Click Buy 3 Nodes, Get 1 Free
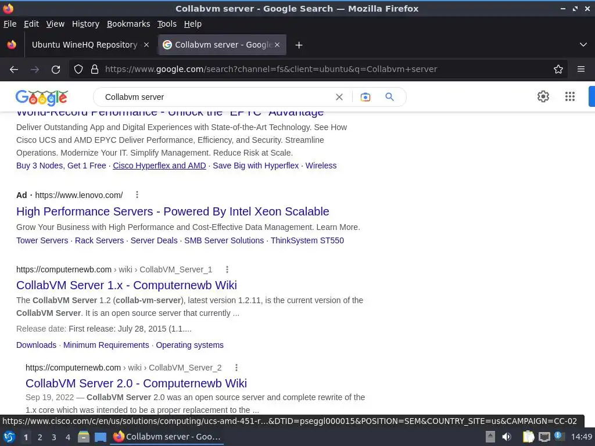 click(61, 166)
